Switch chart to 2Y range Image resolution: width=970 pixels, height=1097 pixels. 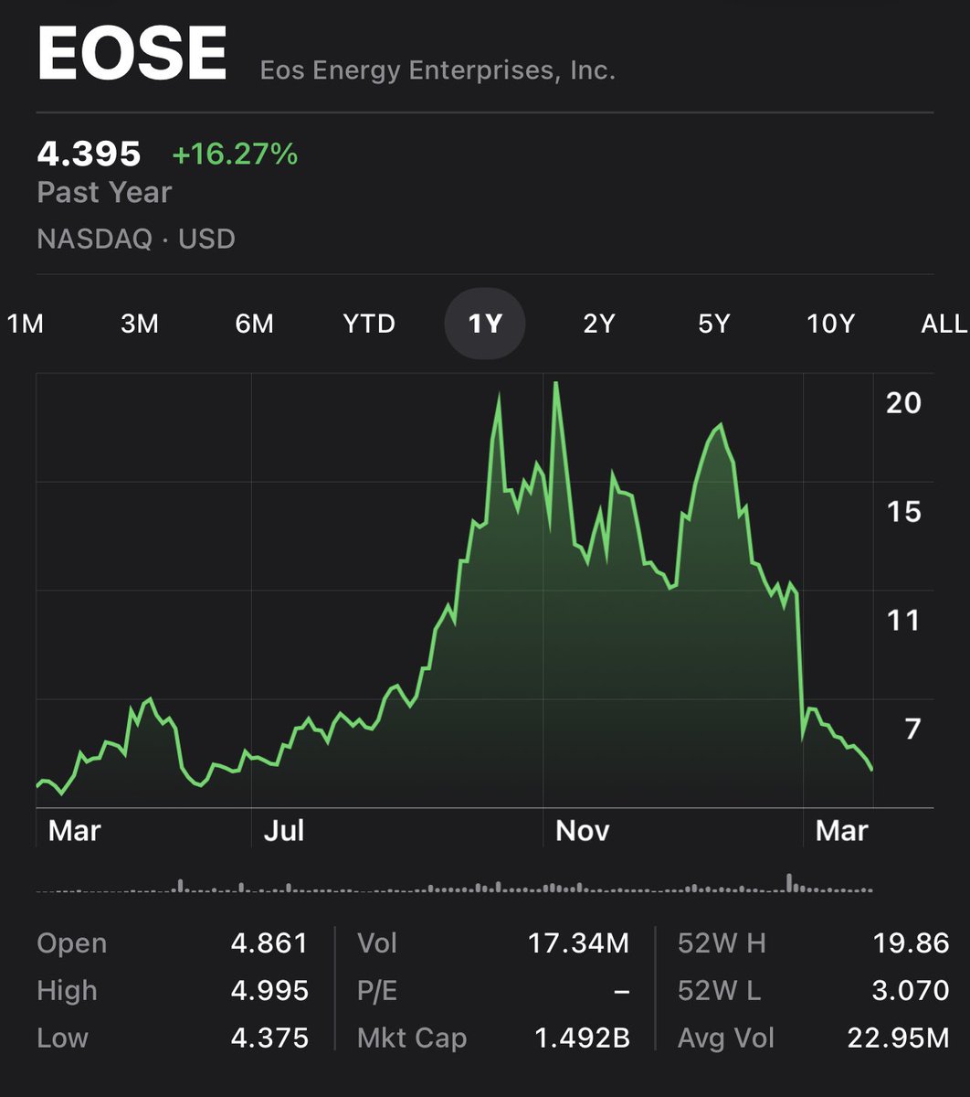click(x=599, y=324)
